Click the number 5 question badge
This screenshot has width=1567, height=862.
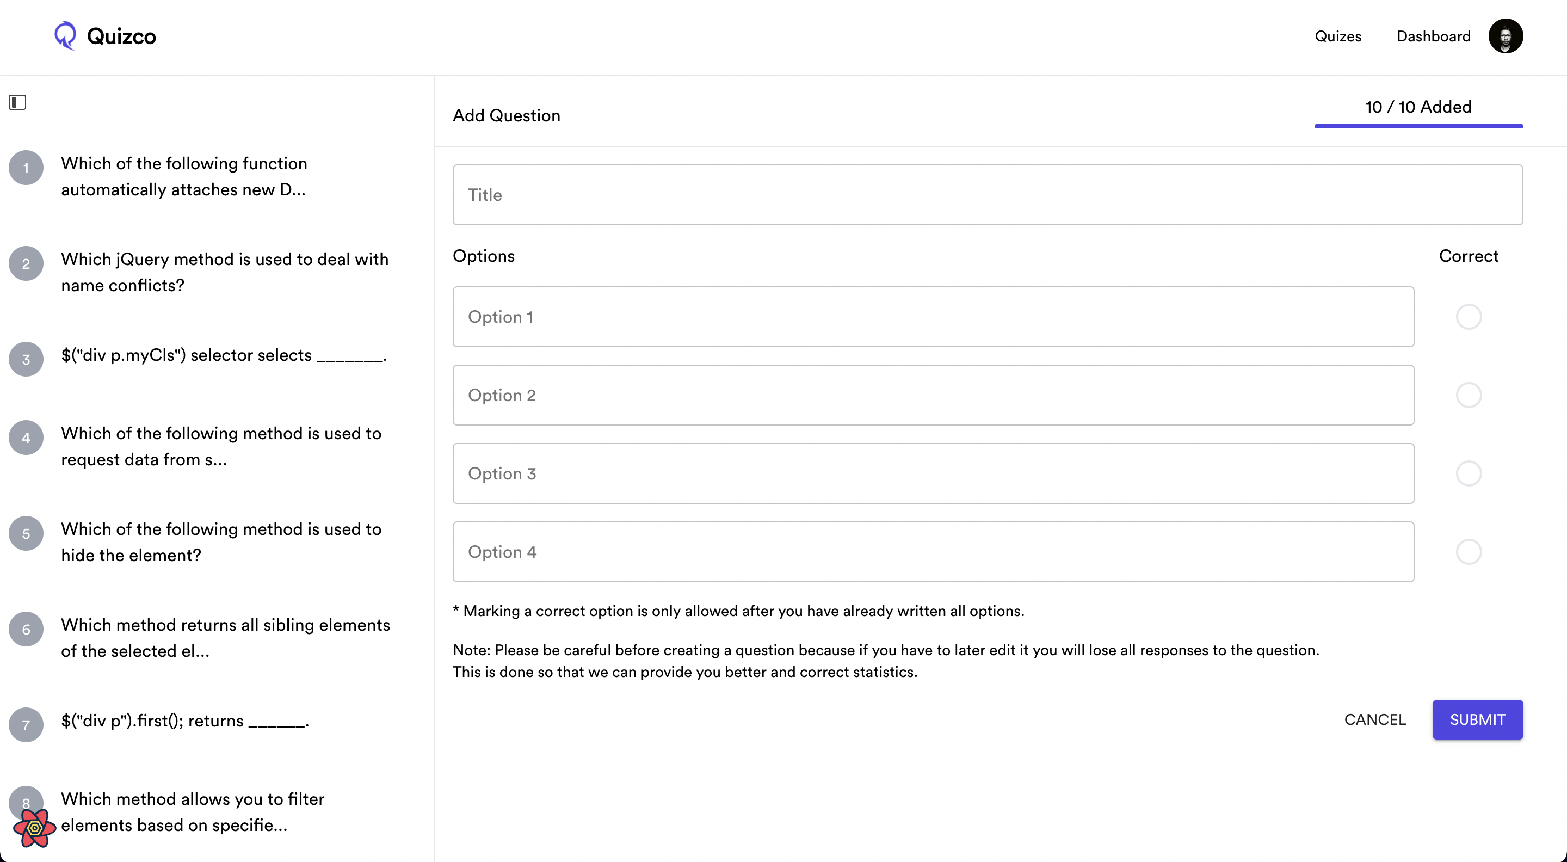click(x=26, y=533)
